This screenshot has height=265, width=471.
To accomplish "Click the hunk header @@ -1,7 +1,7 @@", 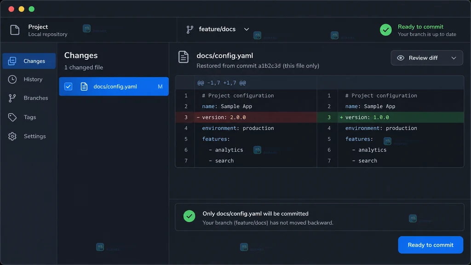I will pos(222,83).
